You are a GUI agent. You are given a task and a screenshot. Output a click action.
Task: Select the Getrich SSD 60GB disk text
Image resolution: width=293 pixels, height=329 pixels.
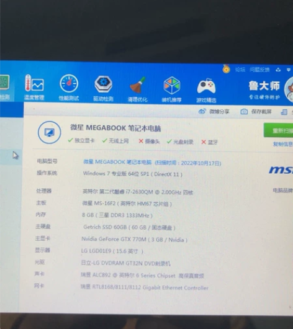[x=129, y=227]
